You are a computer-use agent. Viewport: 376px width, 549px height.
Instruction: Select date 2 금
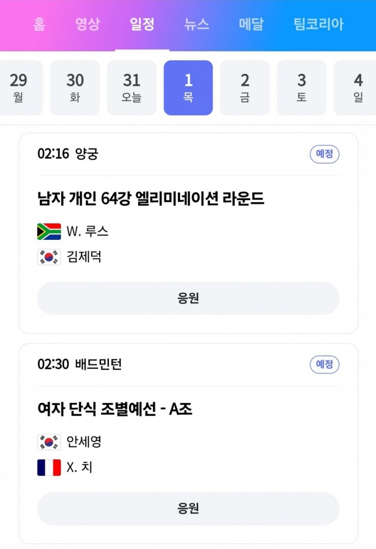(245, 88)
